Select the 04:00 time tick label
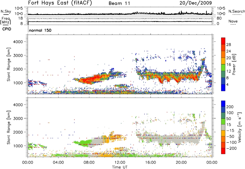The image size is (245, 169). point(58,163)
